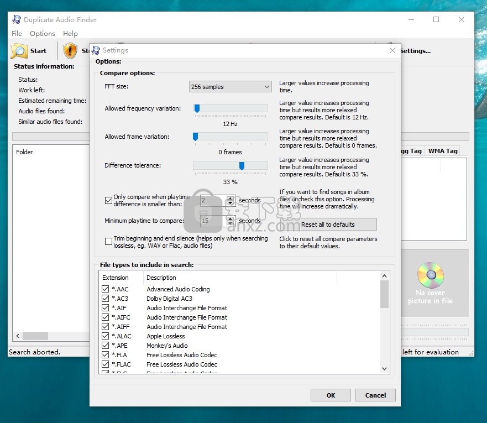Uncheck the playtime difference comparison checkbox
487x423 pixels.
coord(108,201)
